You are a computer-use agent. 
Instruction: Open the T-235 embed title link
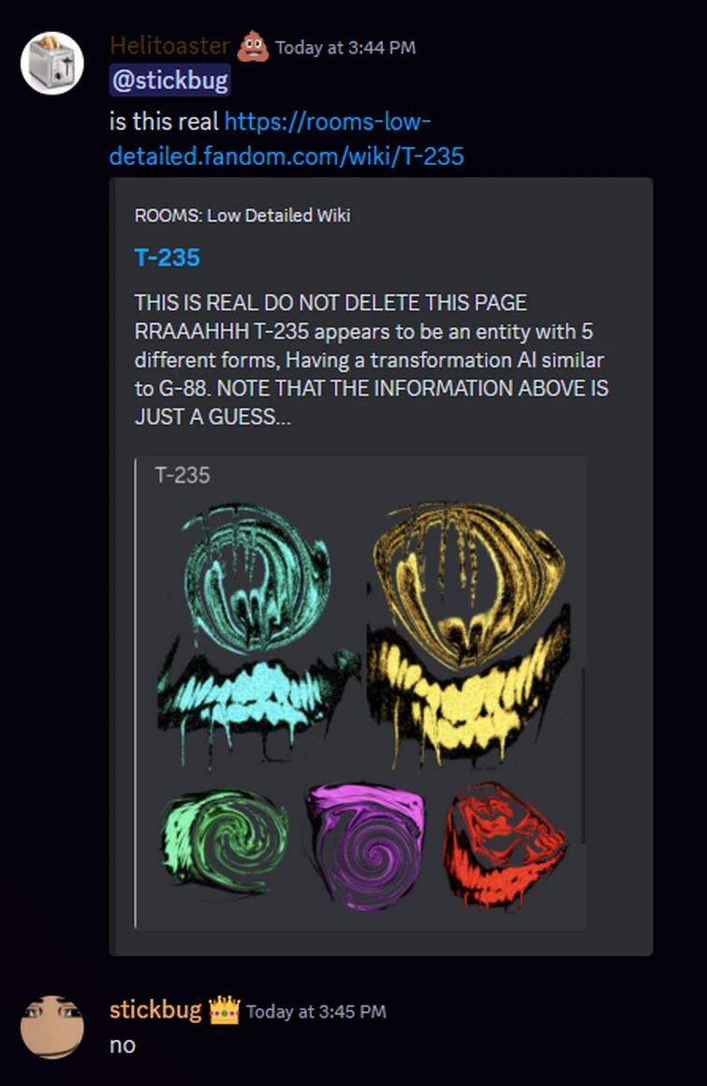pos(167,258)
